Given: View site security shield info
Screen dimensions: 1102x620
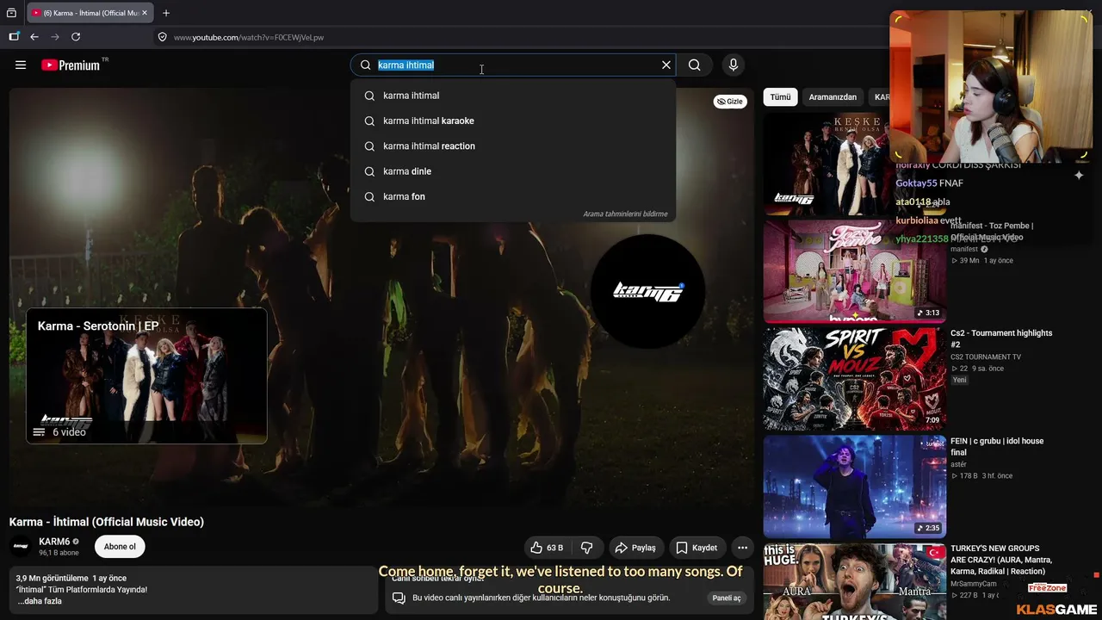Looking at the screenshot, I should 162,37.
